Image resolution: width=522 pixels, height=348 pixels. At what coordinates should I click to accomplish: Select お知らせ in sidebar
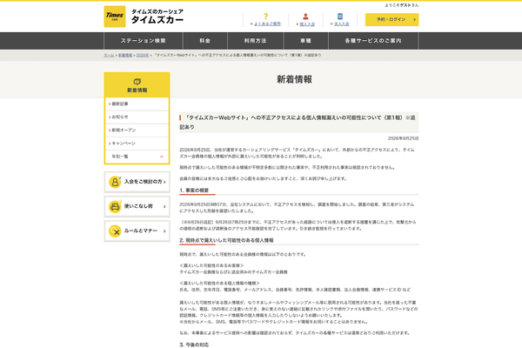pos(137,117)
